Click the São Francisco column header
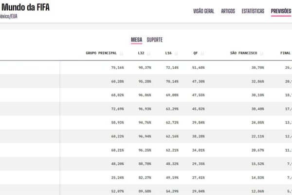 244,53
